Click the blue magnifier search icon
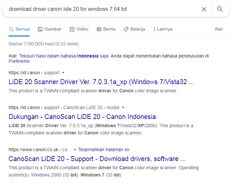The image size is (231, 187). click(220, 9)
